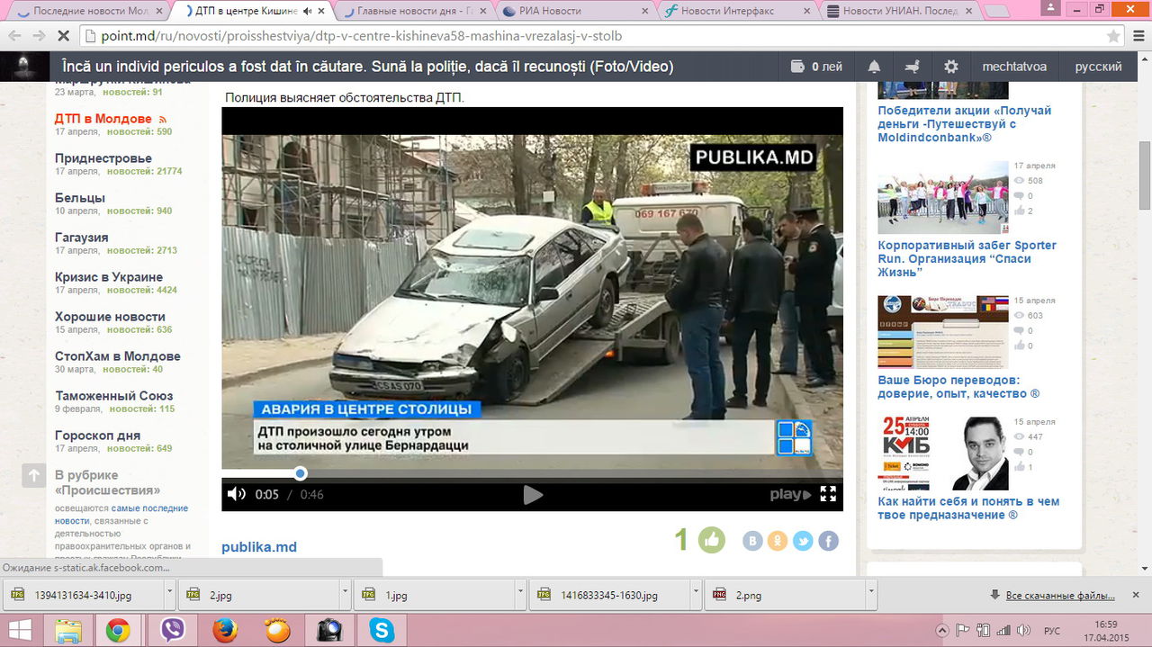Bookmark the page with the star icon
This screenshot has width=1152, height=647.
[1113, 37]
